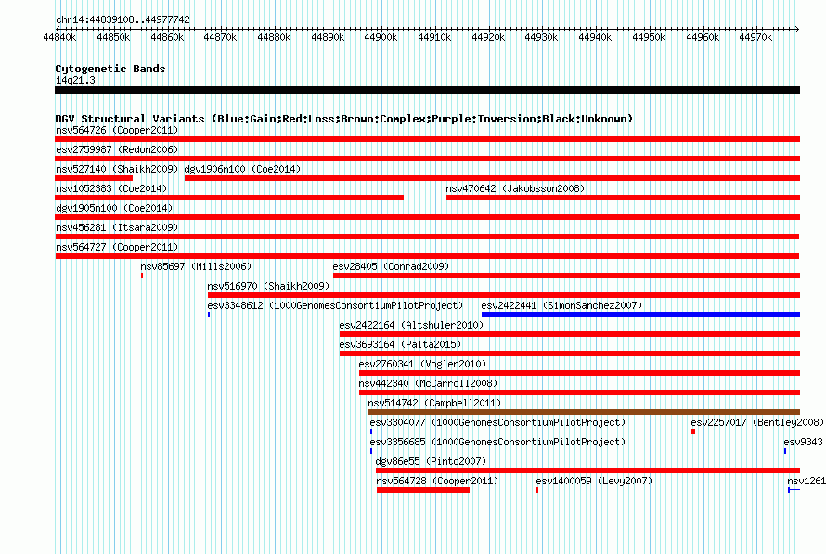Screen dimensions: 826x554
Task: Click the red dgv1906n100 loss bar
Action: (493, 178)
